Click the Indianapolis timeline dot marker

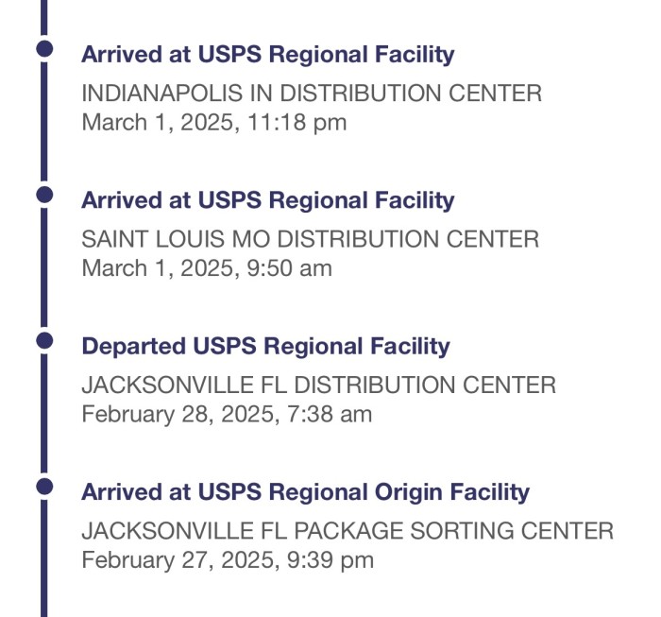(44, 48)
